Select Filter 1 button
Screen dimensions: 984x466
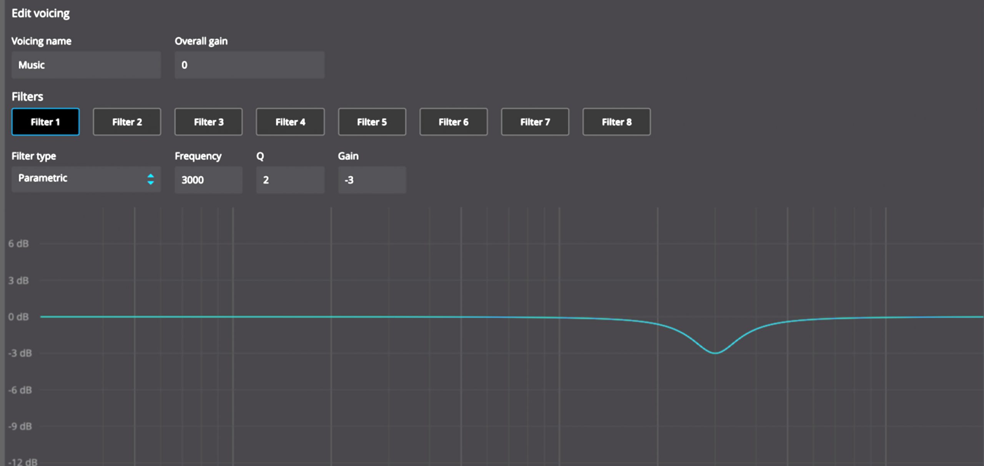(x=45, y=122)
